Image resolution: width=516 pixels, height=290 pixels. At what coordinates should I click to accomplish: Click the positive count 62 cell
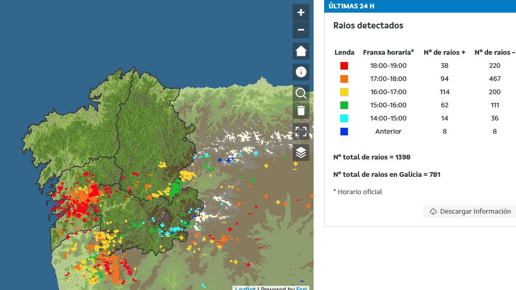coord(445,105)
